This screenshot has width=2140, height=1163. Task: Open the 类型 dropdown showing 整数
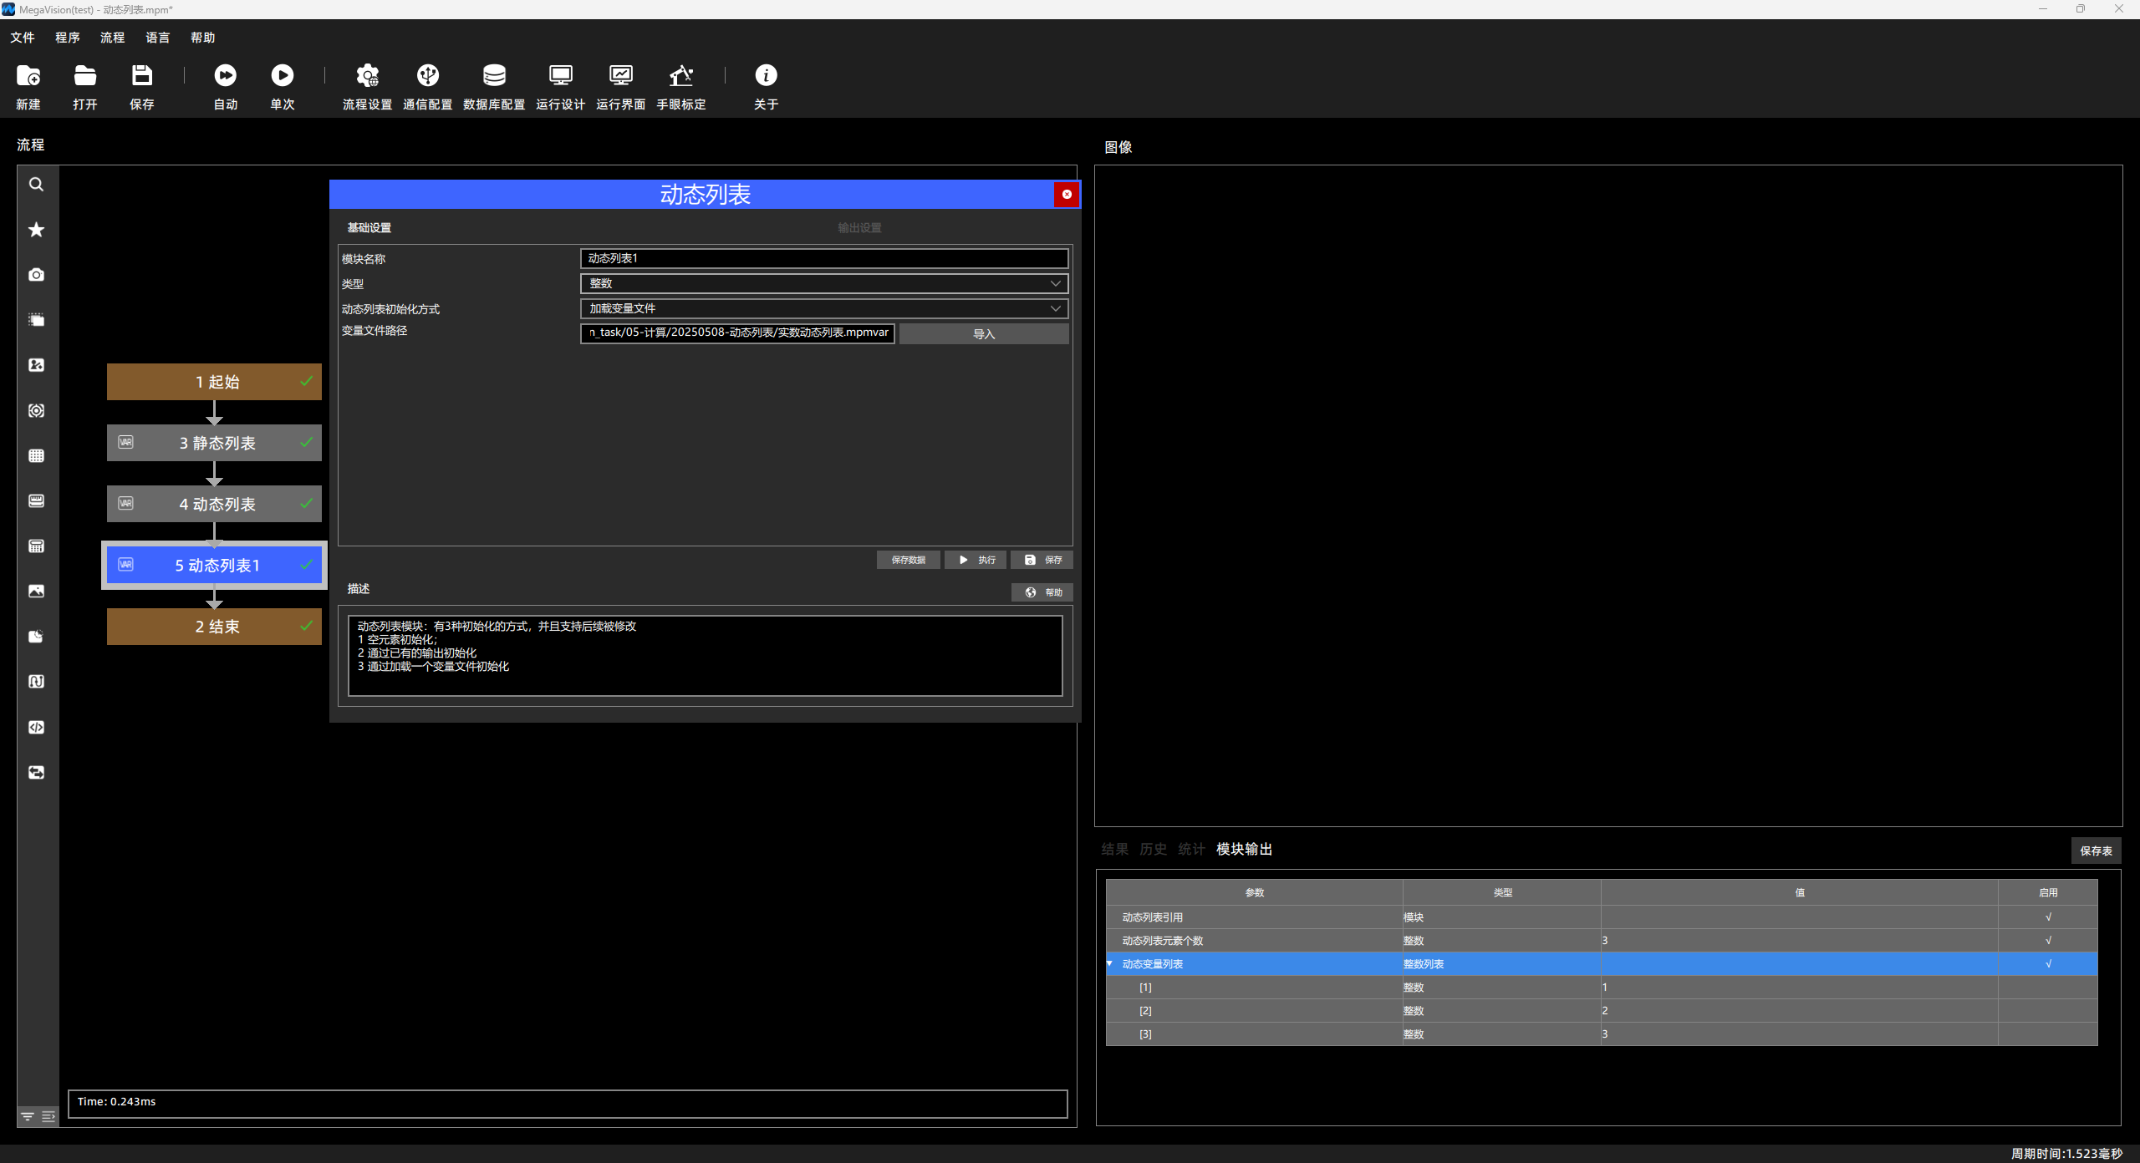[x=824, y=284]
